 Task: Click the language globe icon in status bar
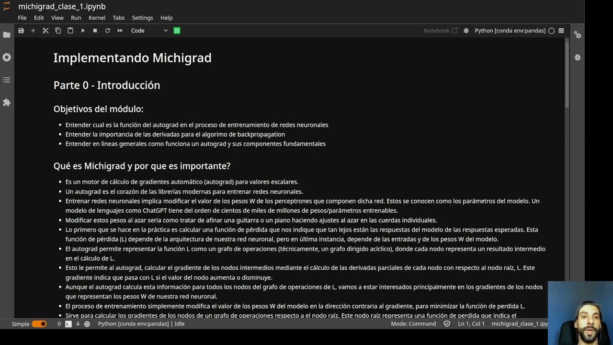(87, 324)
